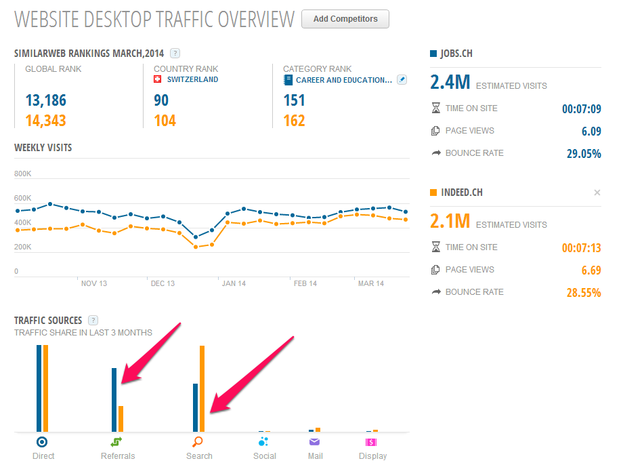Open the SimilarWeb Rankings help icon

tap(175, 53)
